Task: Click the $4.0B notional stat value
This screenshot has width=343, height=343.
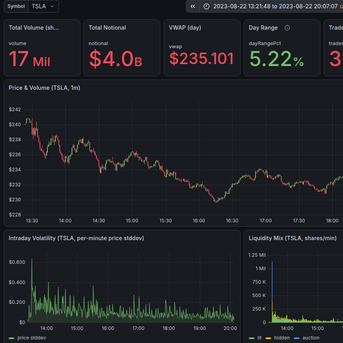Action: (x=116, y=59)
